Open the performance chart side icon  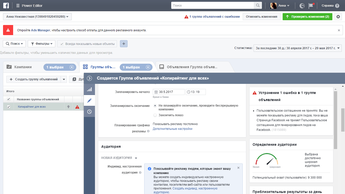pyautogui.click(x=89, y=89)
